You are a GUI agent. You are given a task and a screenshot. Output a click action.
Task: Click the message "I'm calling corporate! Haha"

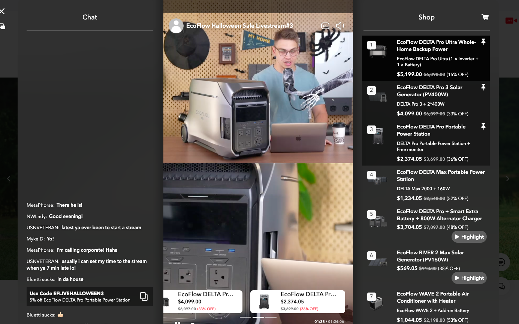point(87,250)
